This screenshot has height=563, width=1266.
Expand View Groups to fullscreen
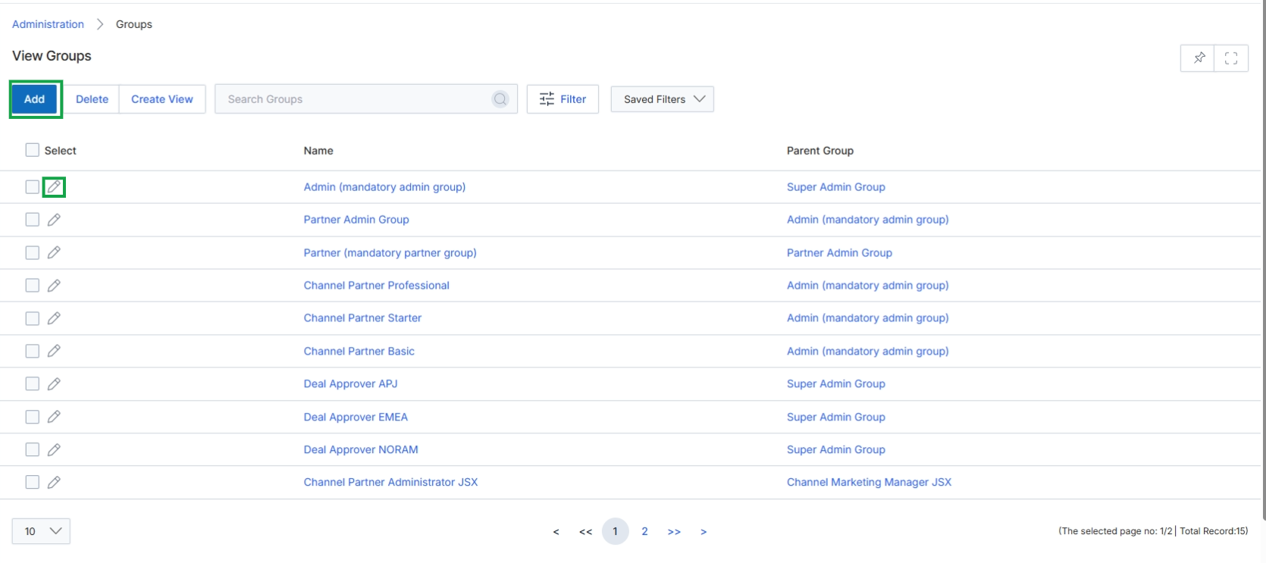[x=1231, y=58]
